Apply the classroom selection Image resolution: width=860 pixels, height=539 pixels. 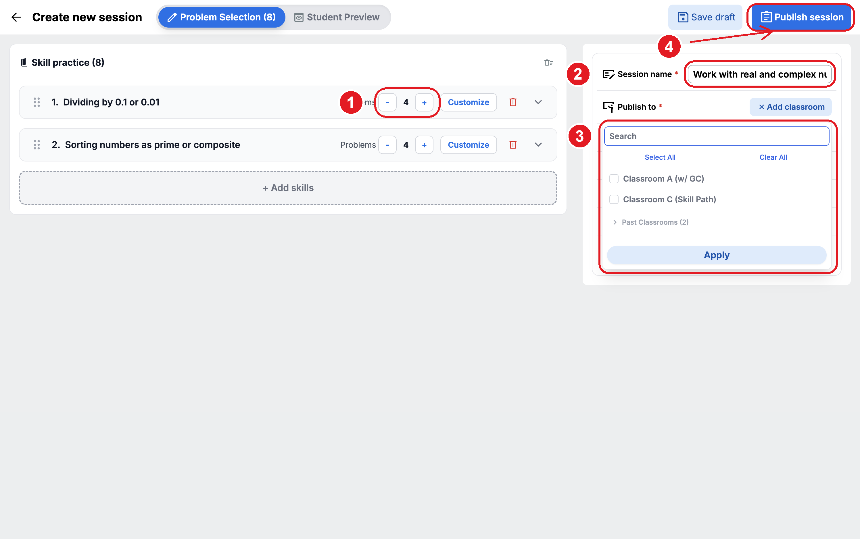(717, 255)
